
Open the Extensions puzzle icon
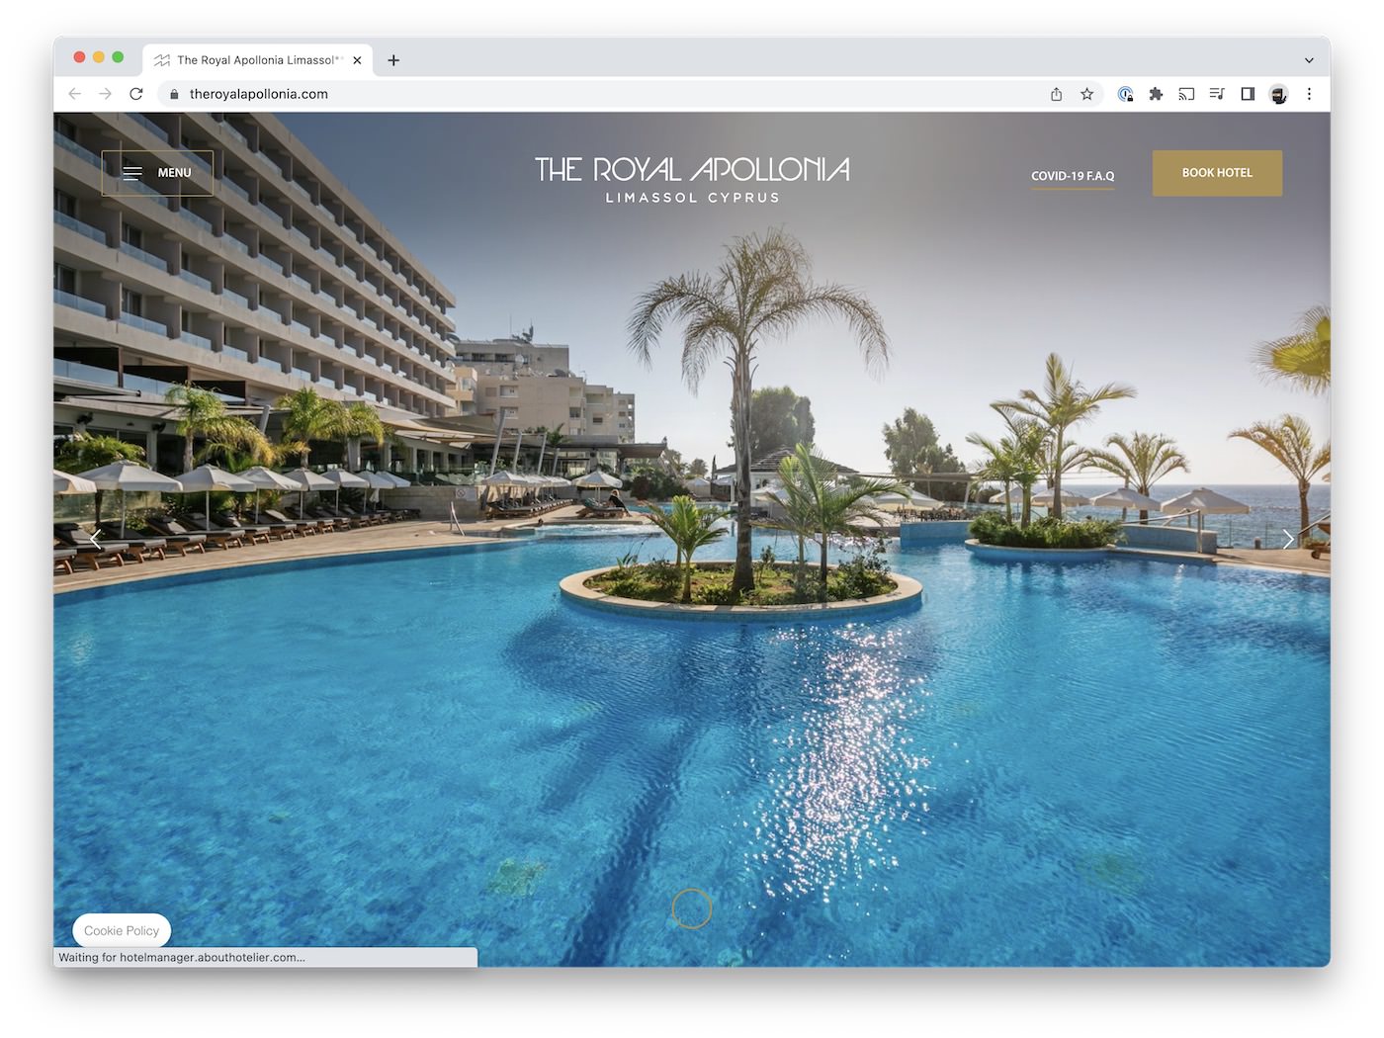coord(1156,94)
